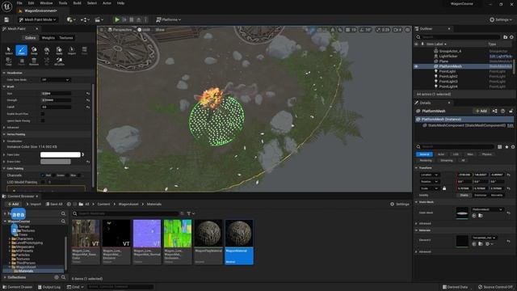Click the history back icon in Content Browser
Viewport: 517px width, 291px height.
tap(69, 205)
